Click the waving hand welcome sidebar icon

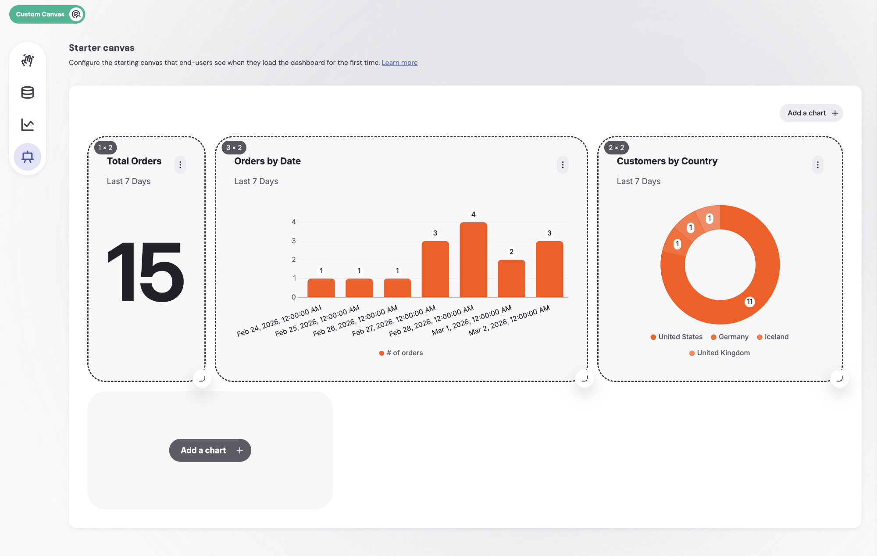click(28, 60)
